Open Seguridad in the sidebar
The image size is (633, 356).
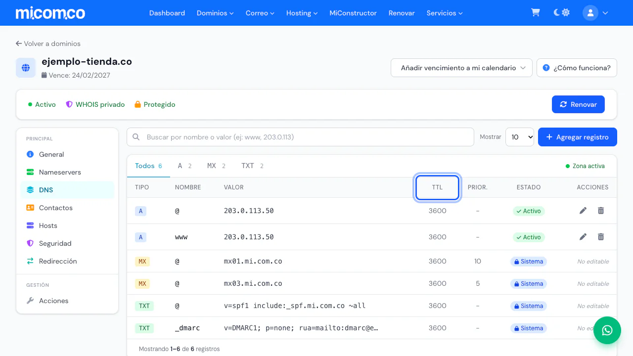pos(67,243)
